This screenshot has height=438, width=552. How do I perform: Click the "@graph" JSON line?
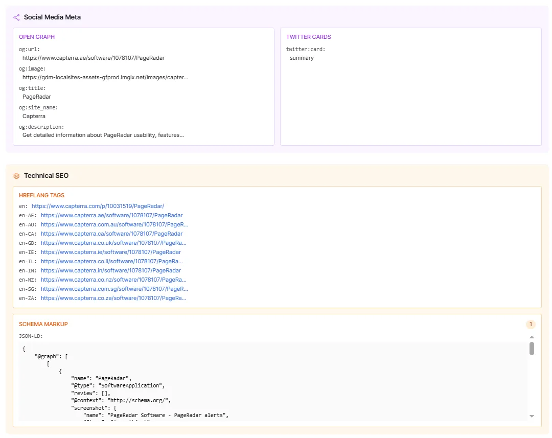[x=52, y=356]
